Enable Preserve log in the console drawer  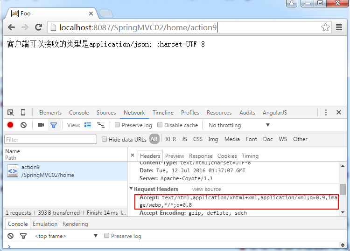click(106, 236)
